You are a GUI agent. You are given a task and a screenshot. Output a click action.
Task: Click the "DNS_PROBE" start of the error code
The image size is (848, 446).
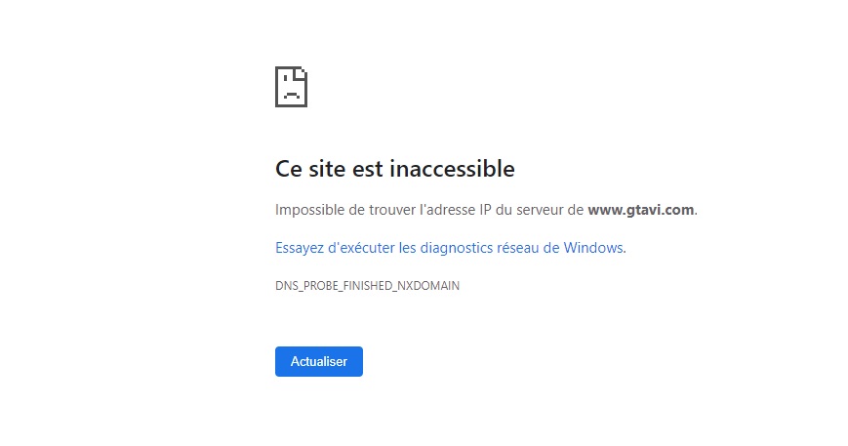[x=306, y=285]
